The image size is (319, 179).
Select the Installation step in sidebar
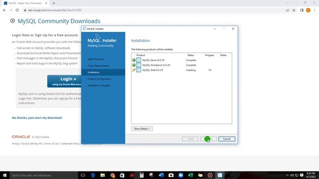tap(103, 72)
